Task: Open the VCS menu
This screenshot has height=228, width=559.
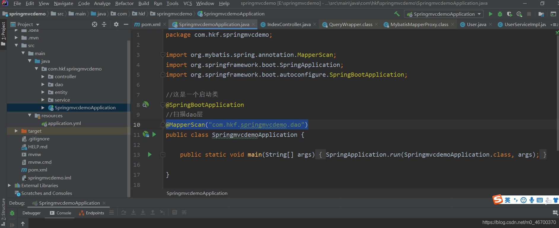Action: (x=188, y=4)
